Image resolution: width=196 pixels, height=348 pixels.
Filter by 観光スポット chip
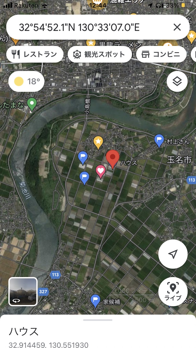coord(100,54)
